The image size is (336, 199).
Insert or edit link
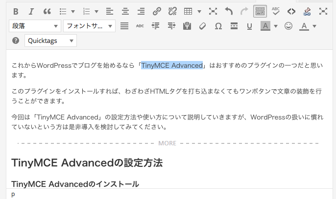click(157, 11)
